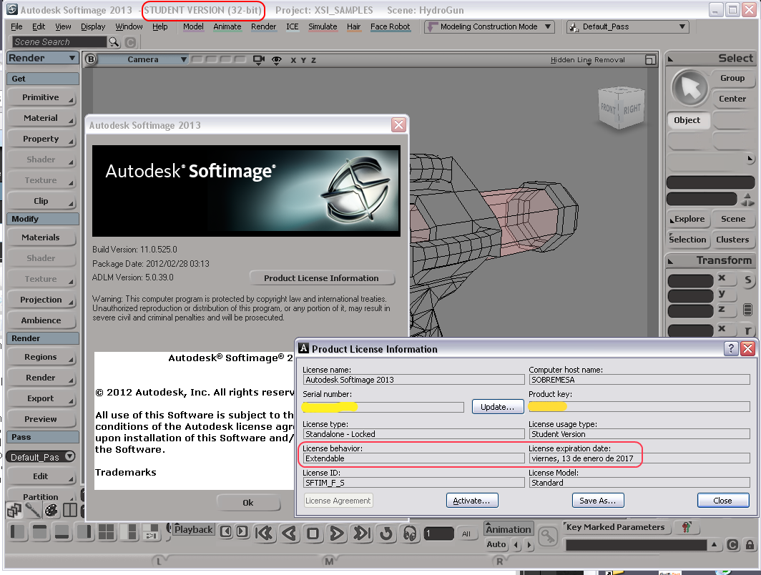This screenshot has width=761, height=575.
Task: Go to last frame
Action: point(362,534)
